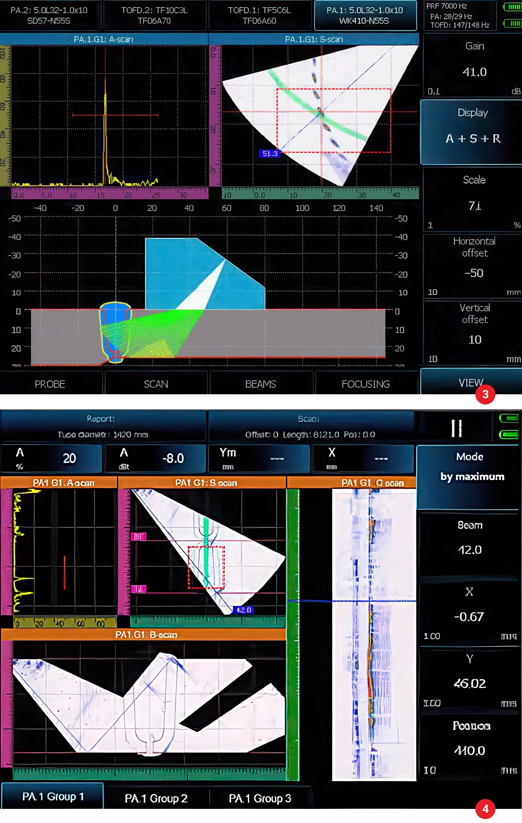The height and width of the screenshot is (823, 522).
Task: Switch to the TOFD.1 TF5C6L channel tab
Action: click(259, 16)
